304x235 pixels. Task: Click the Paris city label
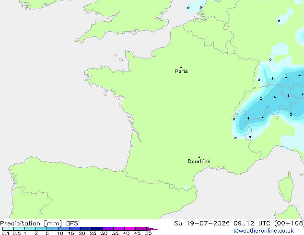pos(181,71)
